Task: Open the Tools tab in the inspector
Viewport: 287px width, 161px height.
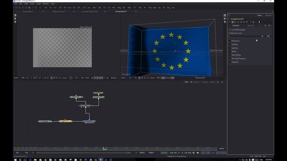Action: tap(259, 15)
